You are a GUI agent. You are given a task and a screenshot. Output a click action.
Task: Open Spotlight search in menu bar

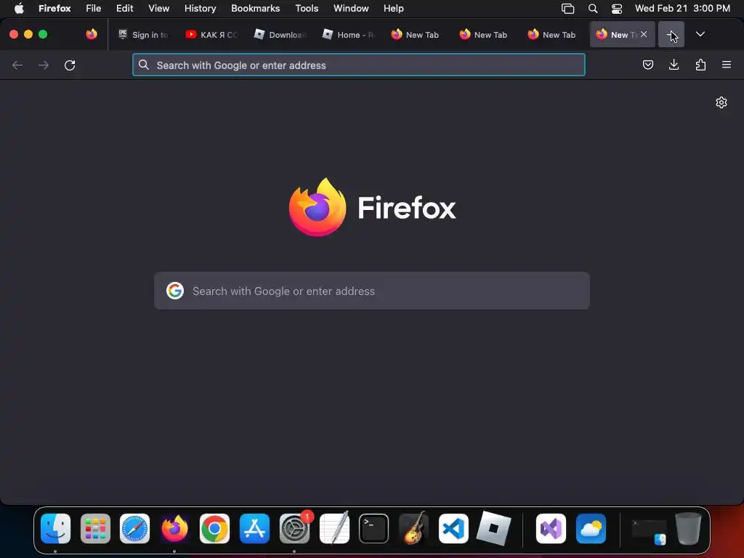click(x=593, y=8)
